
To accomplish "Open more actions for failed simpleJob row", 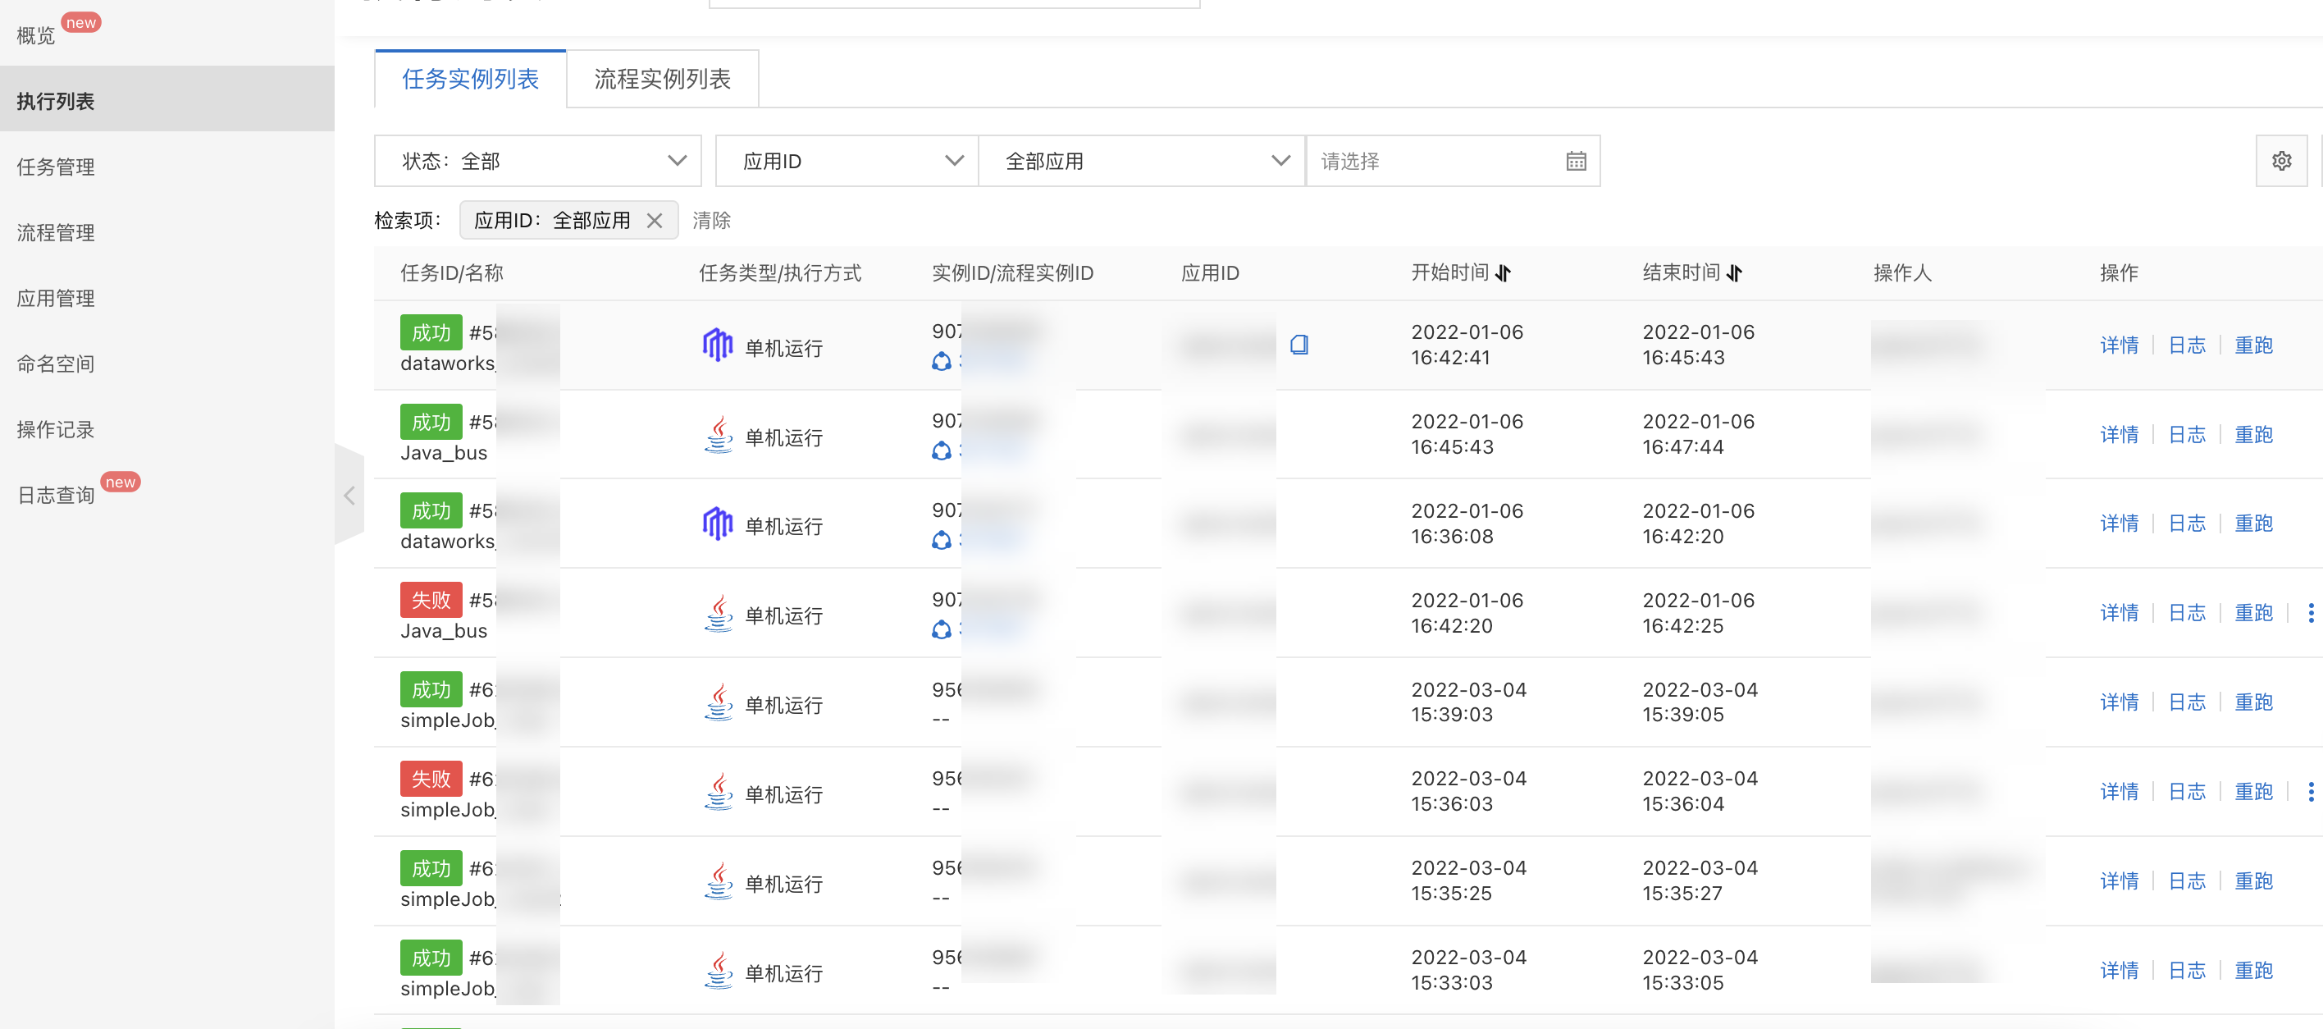I will point(2311,792).
